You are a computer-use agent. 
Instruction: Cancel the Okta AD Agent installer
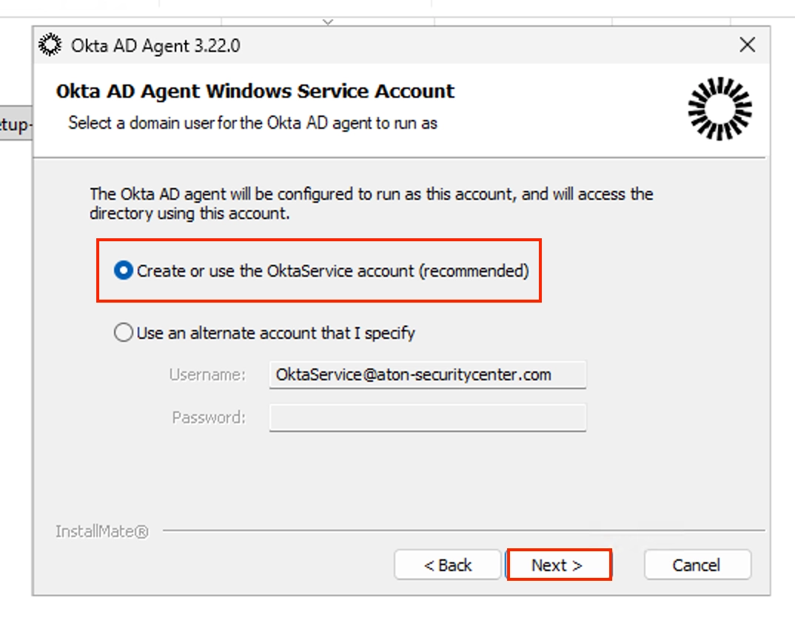point(697,565)
